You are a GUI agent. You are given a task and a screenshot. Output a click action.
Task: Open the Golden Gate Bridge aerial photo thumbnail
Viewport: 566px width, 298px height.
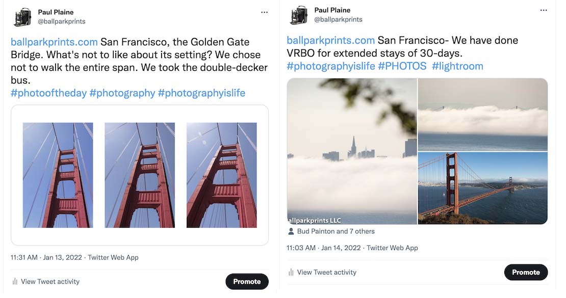[x=482, y=188]
